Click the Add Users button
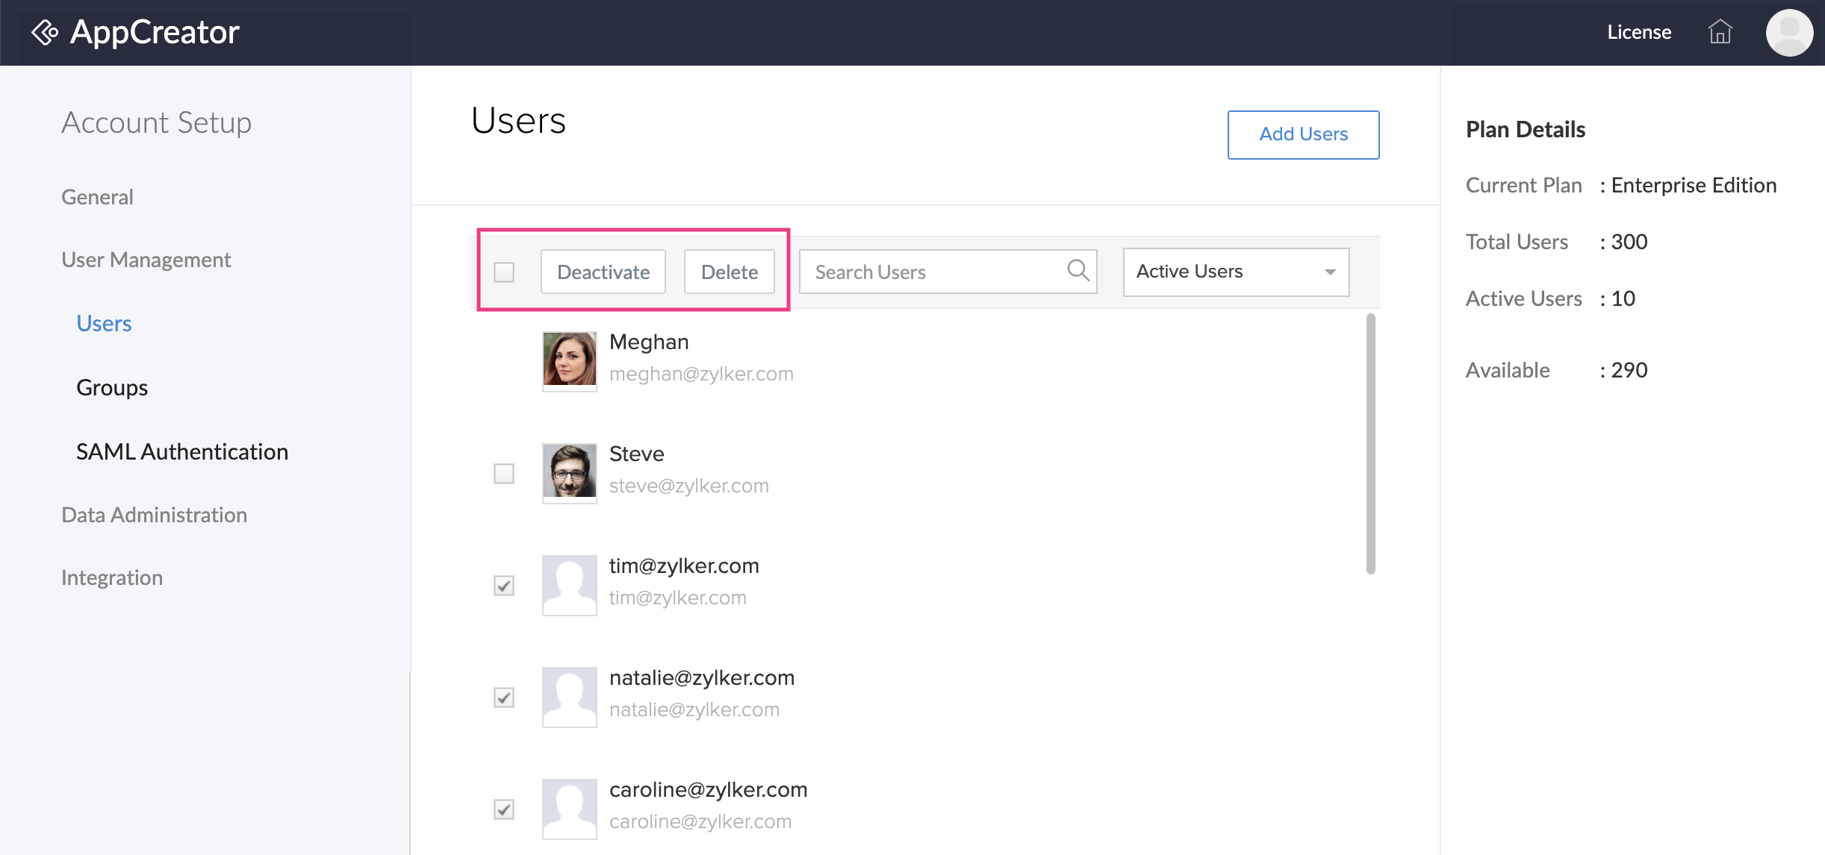This screenshot has height=855, width=1825. (1303, 134)
